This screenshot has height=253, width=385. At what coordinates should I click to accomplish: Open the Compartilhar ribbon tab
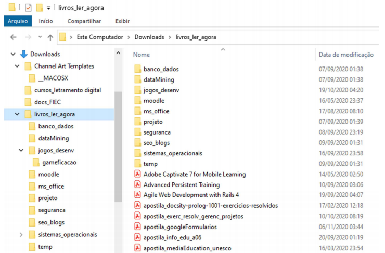click(84, 21)
